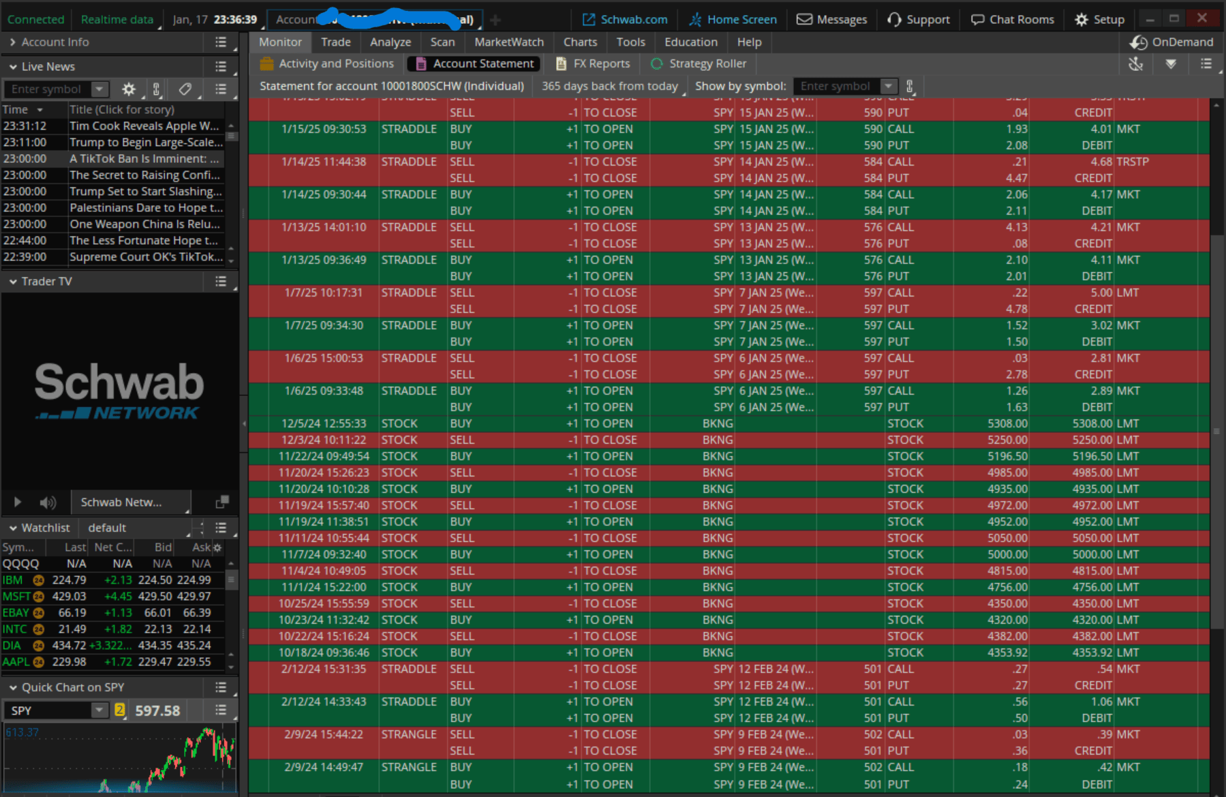Open Messages envelope in top bar
The image size is (1226, 797).
click(x=831, y=20)
